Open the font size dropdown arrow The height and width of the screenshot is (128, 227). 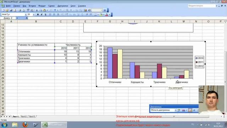[x=34, y=14]
